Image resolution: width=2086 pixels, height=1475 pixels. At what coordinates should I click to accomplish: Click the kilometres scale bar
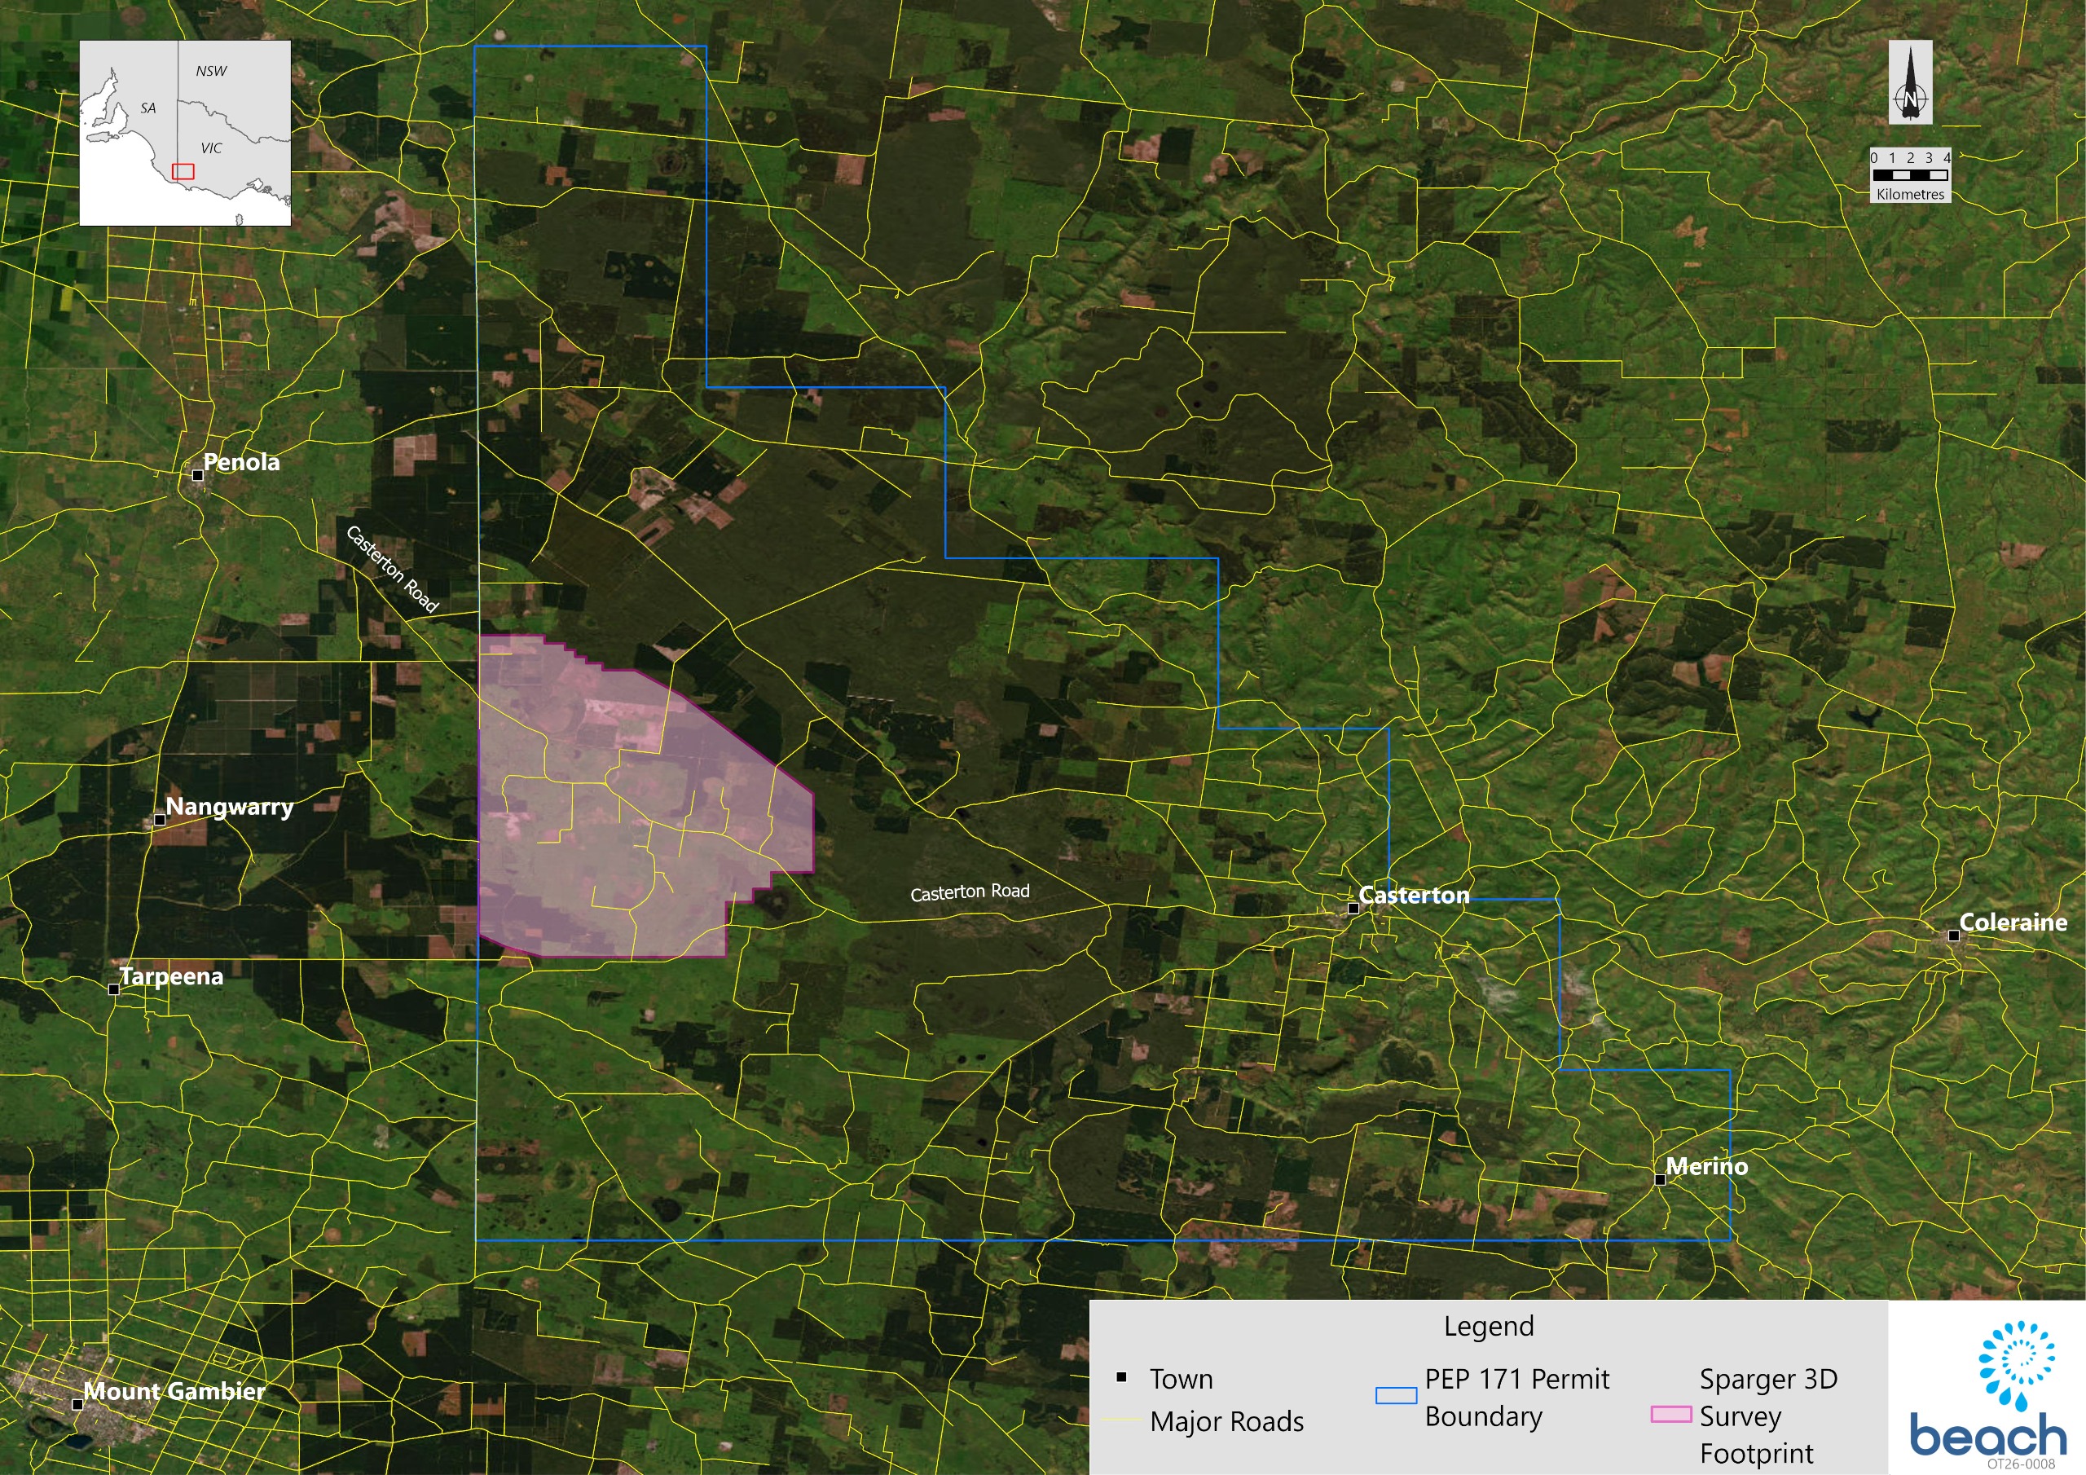coord(1911,174)
